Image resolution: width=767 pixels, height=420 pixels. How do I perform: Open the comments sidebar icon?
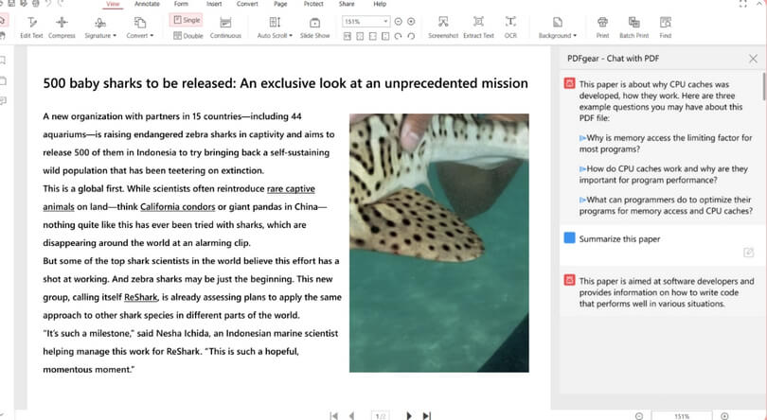pos(3,100)
